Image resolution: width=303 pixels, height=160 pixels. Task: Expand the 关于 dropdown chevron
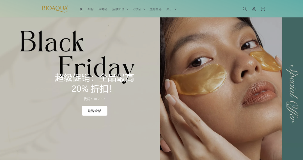pyautogui.click(x=175, y=9)
